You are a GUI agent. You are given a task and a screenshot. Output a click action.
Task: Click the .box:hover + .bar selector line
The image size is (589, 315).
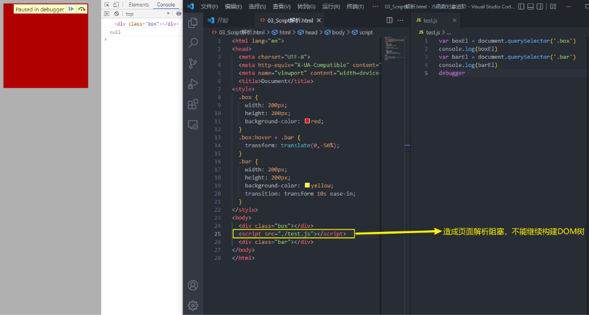pyautogui.click(x=269, y=137)
